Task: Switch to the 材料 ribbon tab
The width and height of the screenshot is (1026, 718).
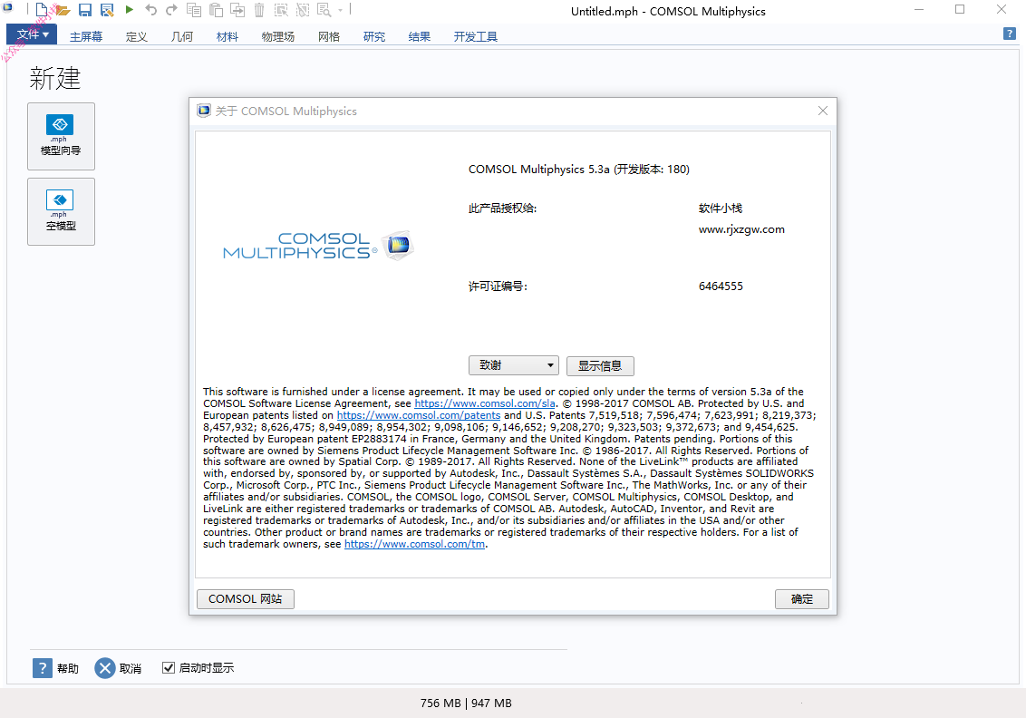Action: (x=227, y=36)
